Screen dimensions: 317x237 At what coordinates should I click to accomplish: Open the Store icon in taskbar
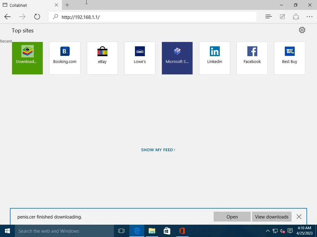167,231
